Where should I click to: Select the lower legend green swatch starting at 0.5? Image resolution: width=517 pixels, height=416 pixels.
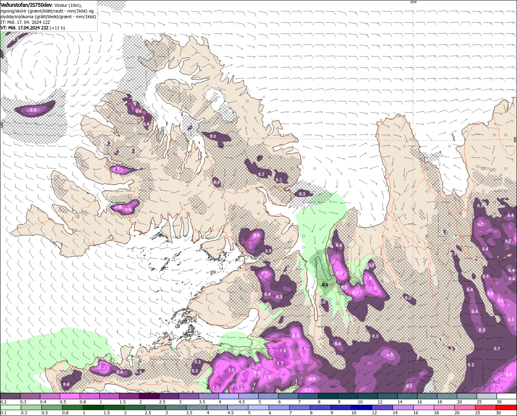coord(52,408)
